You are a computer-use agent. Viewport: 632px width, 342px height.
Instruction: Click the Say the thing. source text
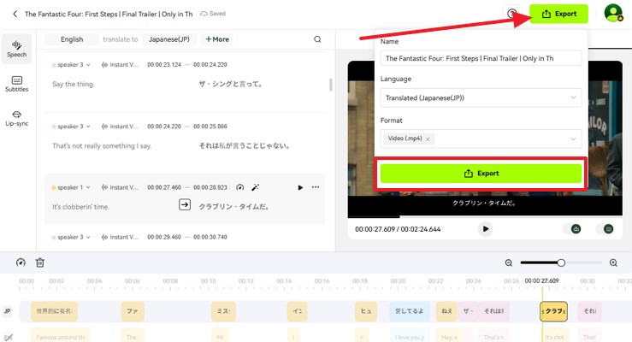[x=73, y=84]
